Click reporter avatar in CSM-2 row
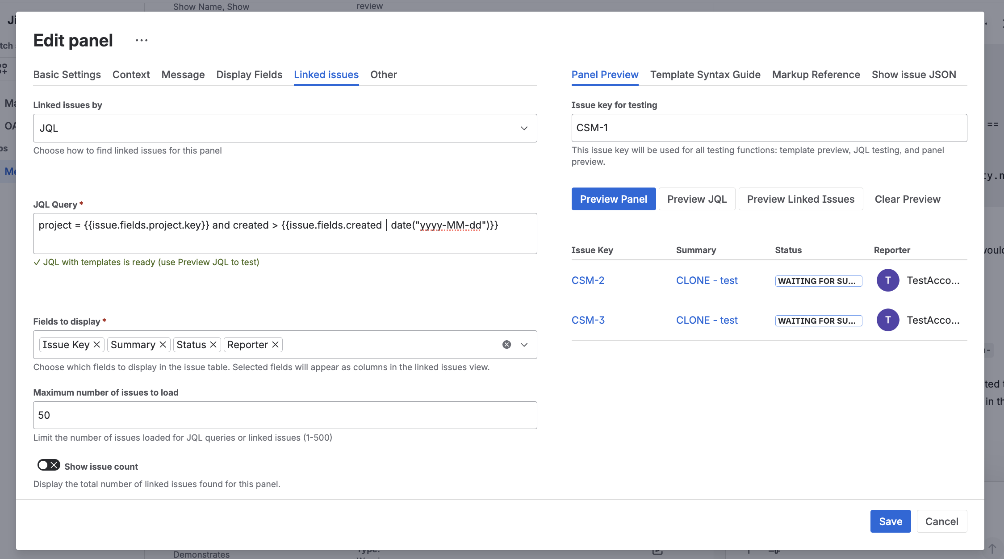 [x=887, y=280]
